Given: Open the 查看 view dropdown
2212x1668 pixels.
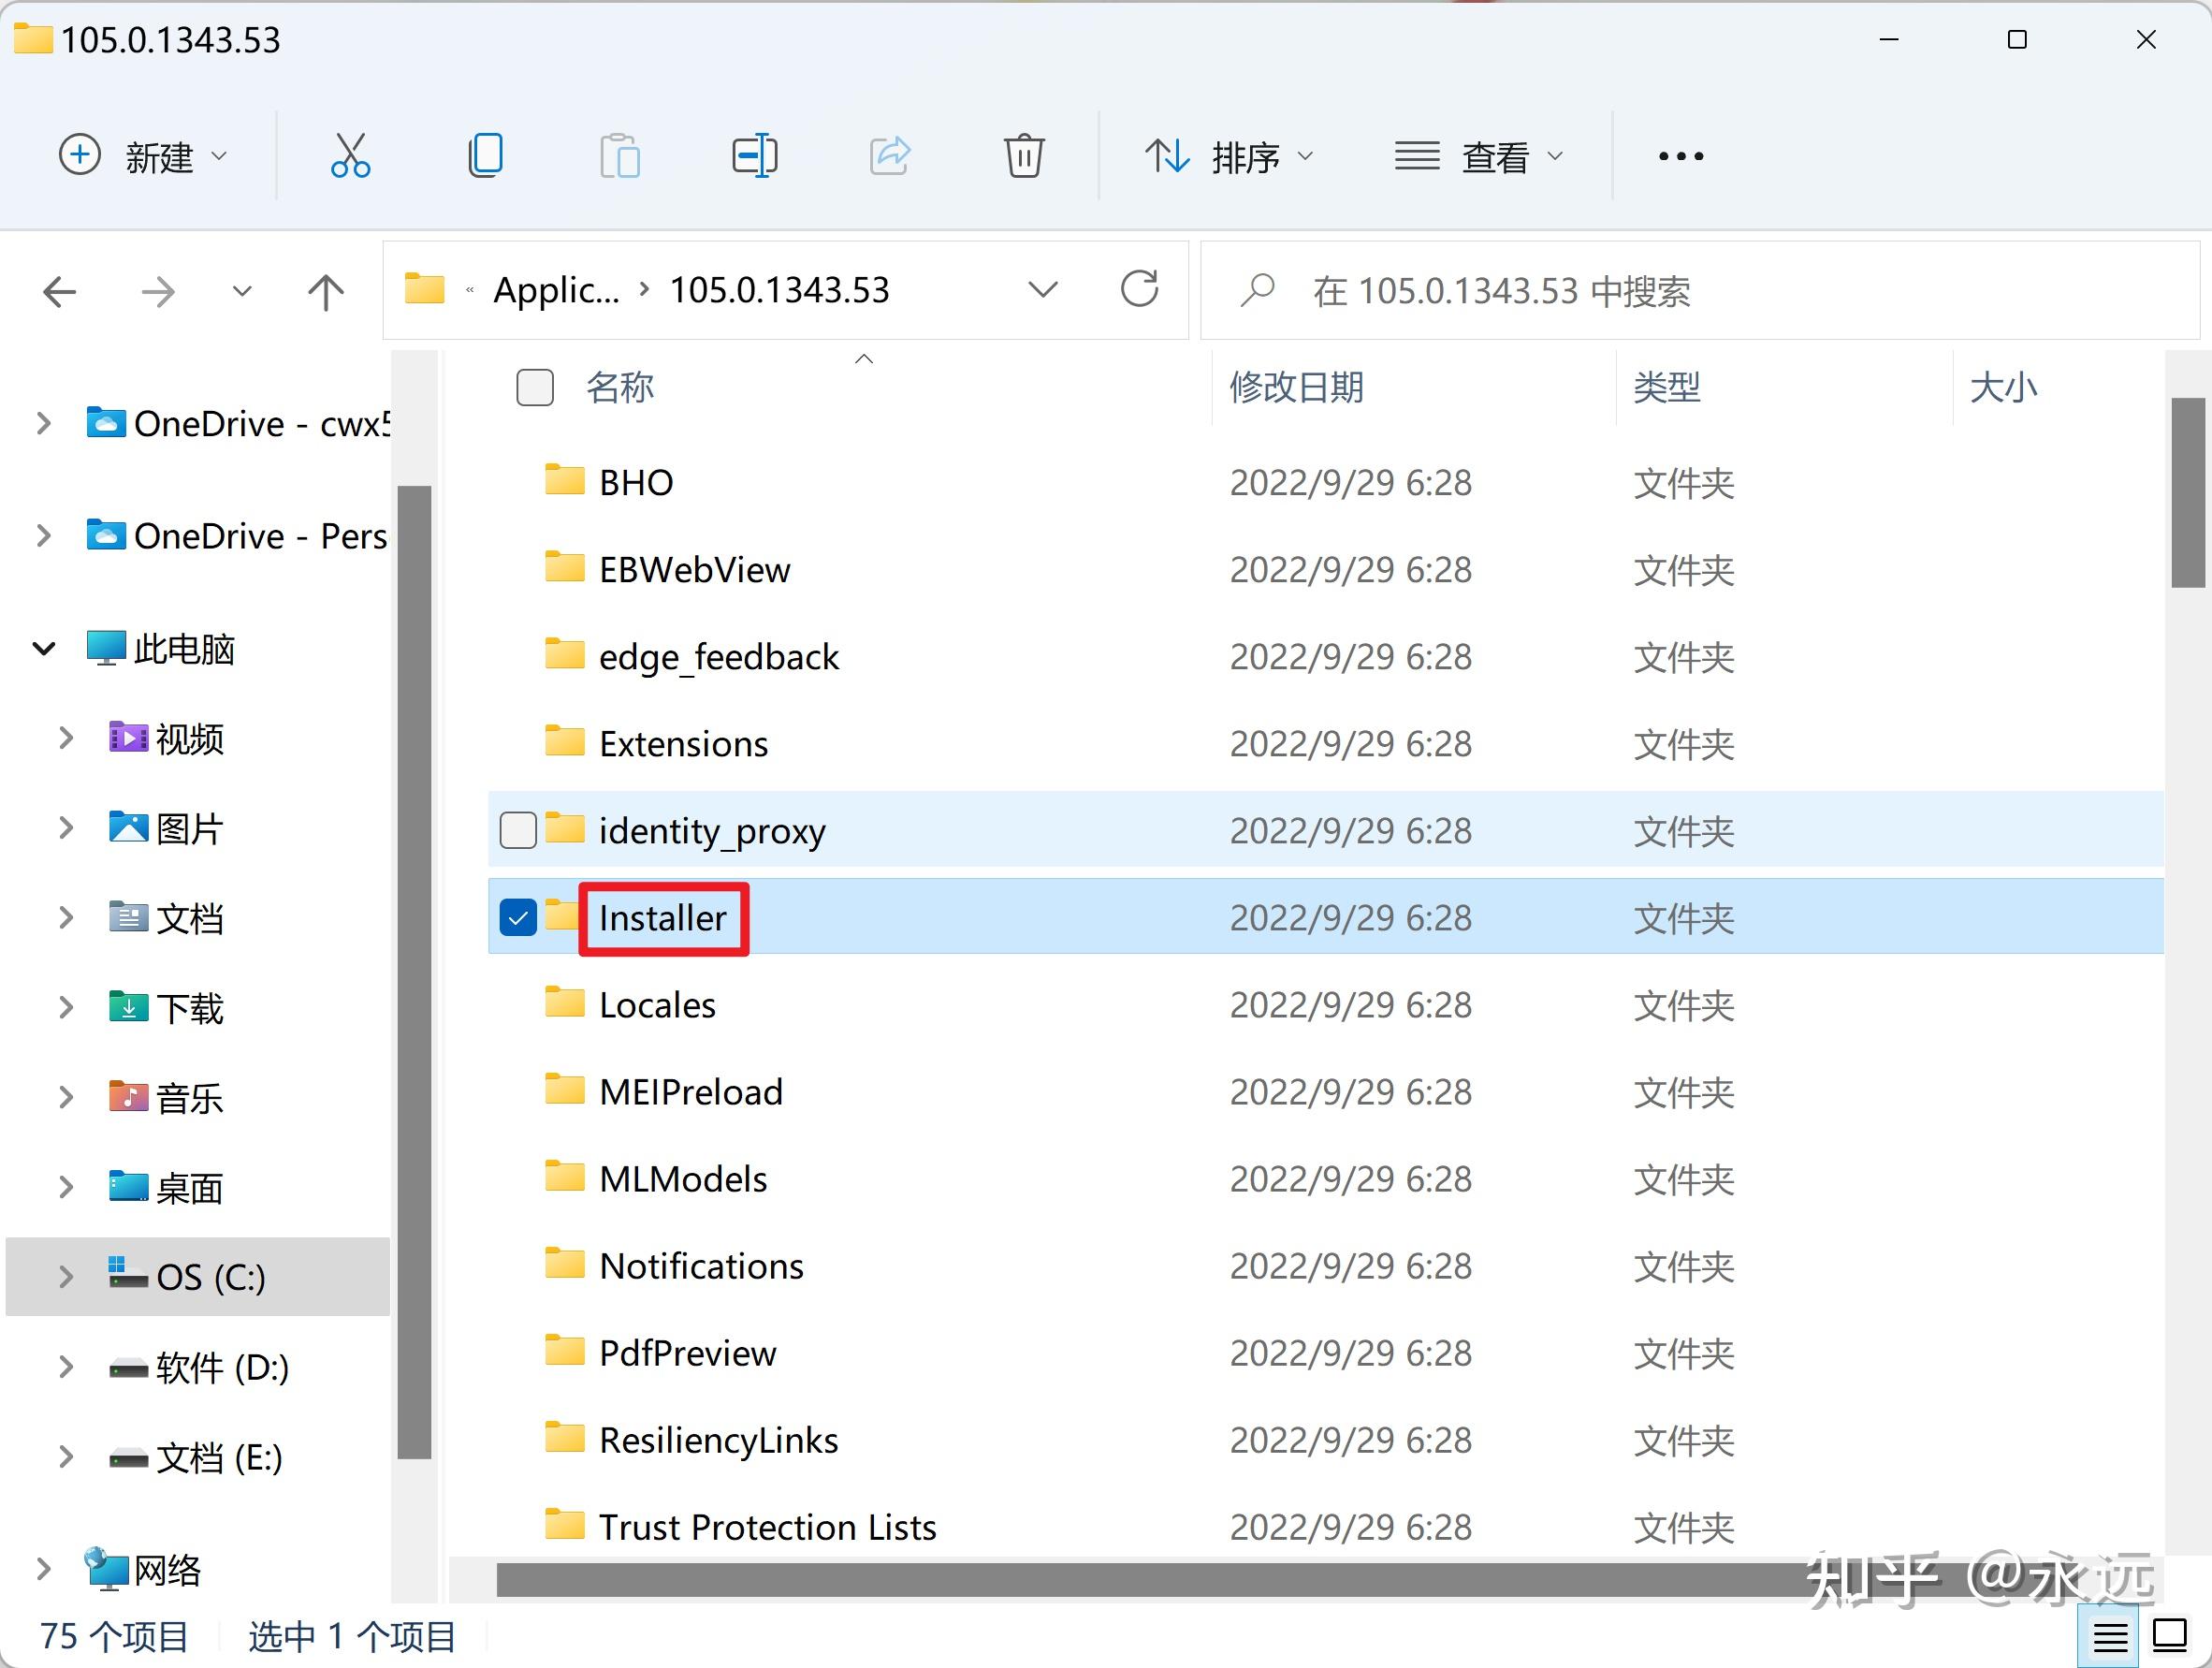Looking at the screenshot, I should 1480,156.
